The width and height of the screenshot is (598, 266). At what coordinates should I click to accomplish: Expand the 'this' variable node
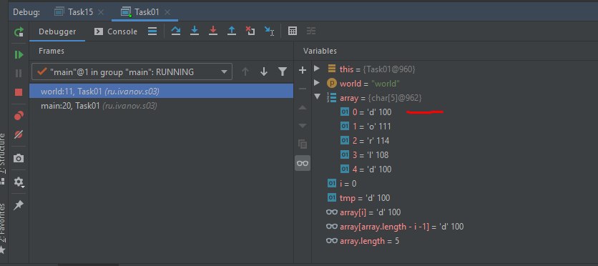(x=317, y=69)
